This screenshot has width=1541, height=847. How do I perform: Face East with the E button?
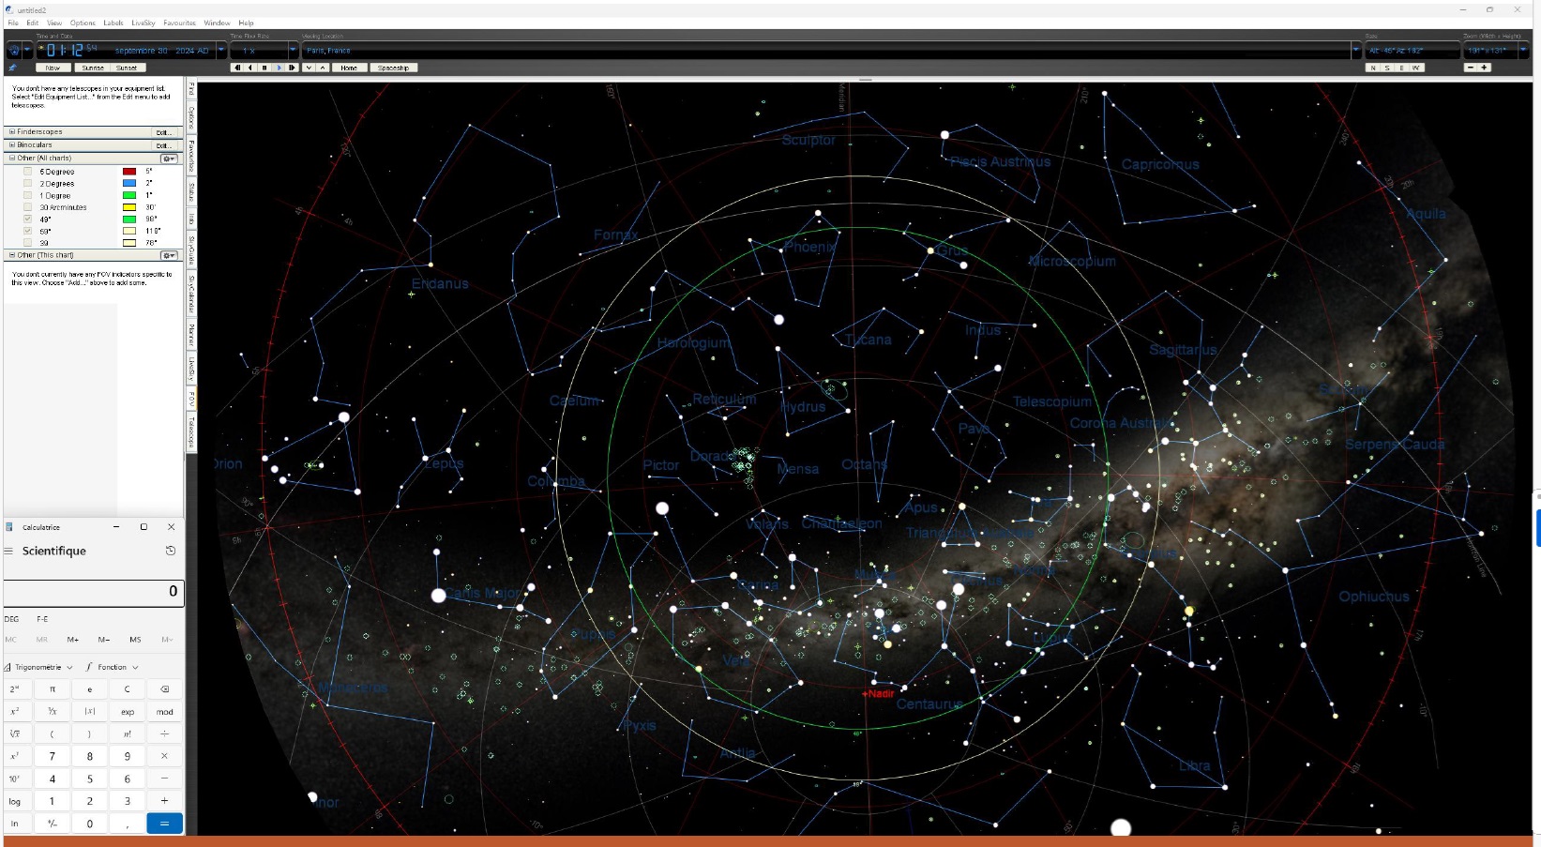[x=1402, y=68]
